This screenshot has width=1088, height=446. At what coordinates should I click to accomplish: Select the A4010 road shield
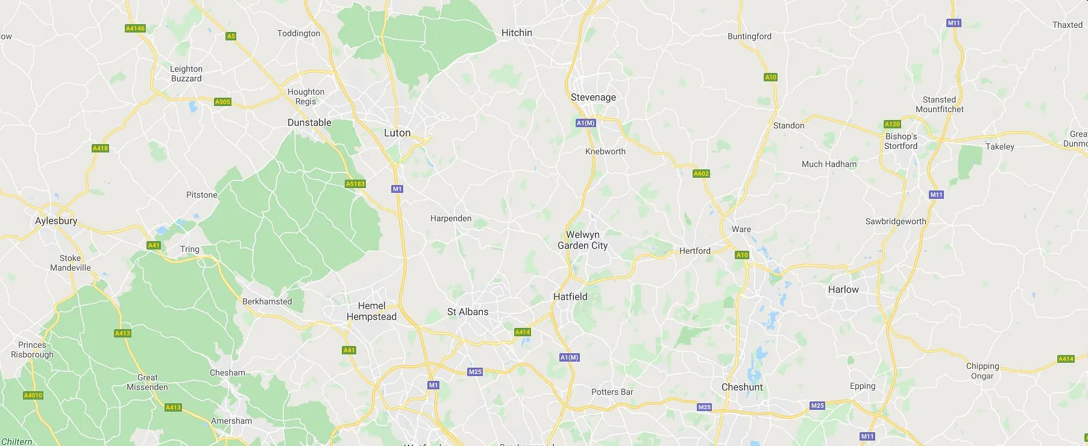coord(33,395)
